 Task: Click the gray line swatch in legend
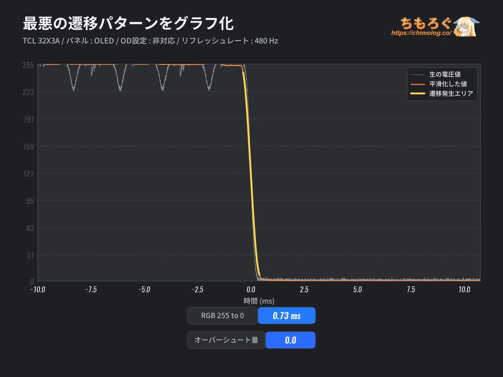click(418, 75)
